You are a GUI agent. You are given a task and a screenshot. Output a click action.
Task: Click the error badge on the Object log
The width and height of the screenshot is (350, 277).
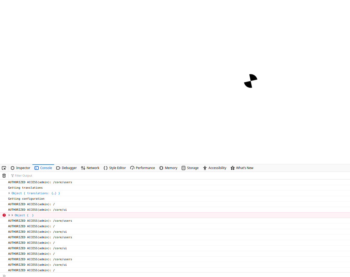point(4,215)
